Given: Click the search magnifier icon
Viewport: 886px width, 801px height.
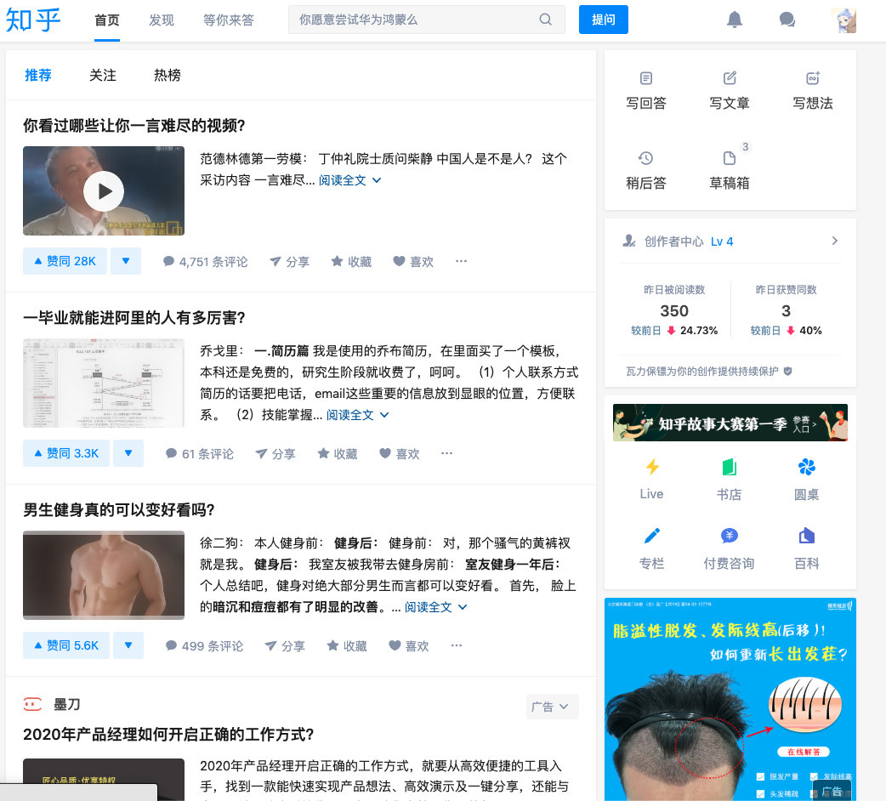Looking at the screenshot, I should point(545,20).
